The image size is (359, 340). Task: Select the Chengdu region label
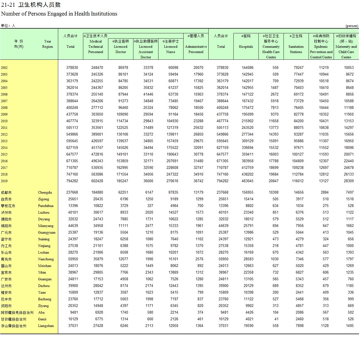coord(45,192)
